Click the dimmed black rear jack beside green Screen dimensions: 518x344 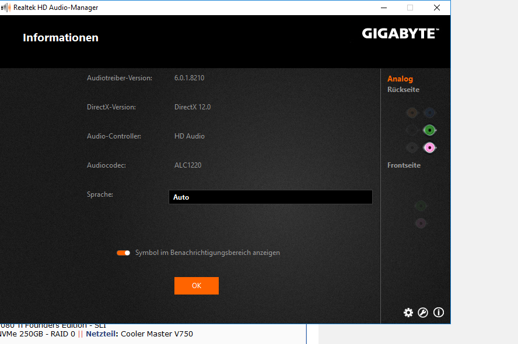tap(412, 130)
